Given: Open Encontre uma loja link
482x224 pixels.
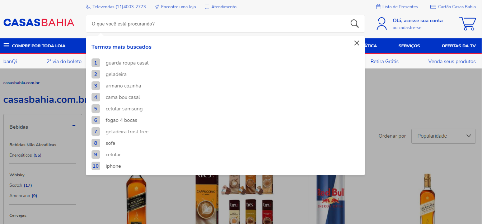Looking at the screenshot, I should click(175, 7).
